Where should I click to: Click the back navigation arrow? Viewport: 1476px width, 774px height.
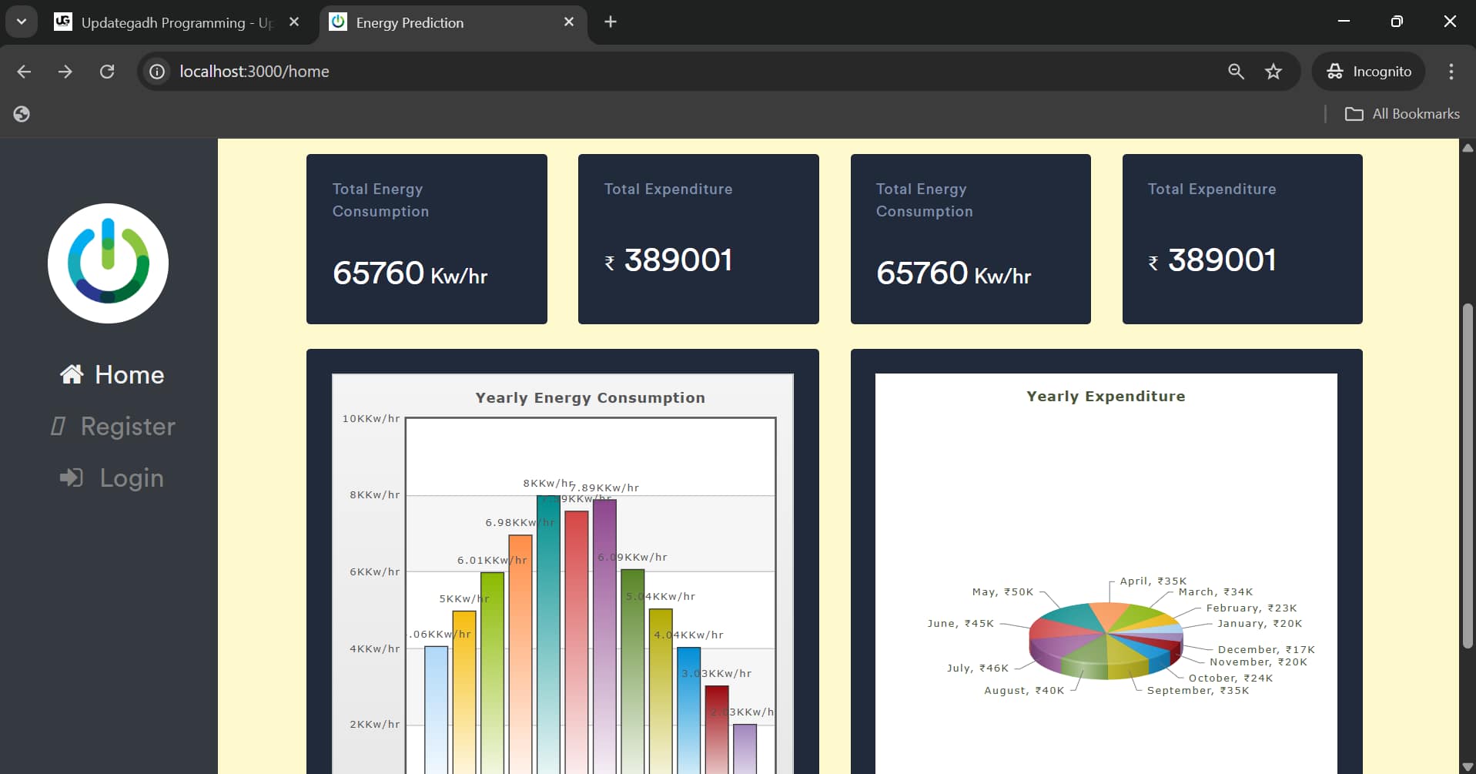tap(24, 71)
